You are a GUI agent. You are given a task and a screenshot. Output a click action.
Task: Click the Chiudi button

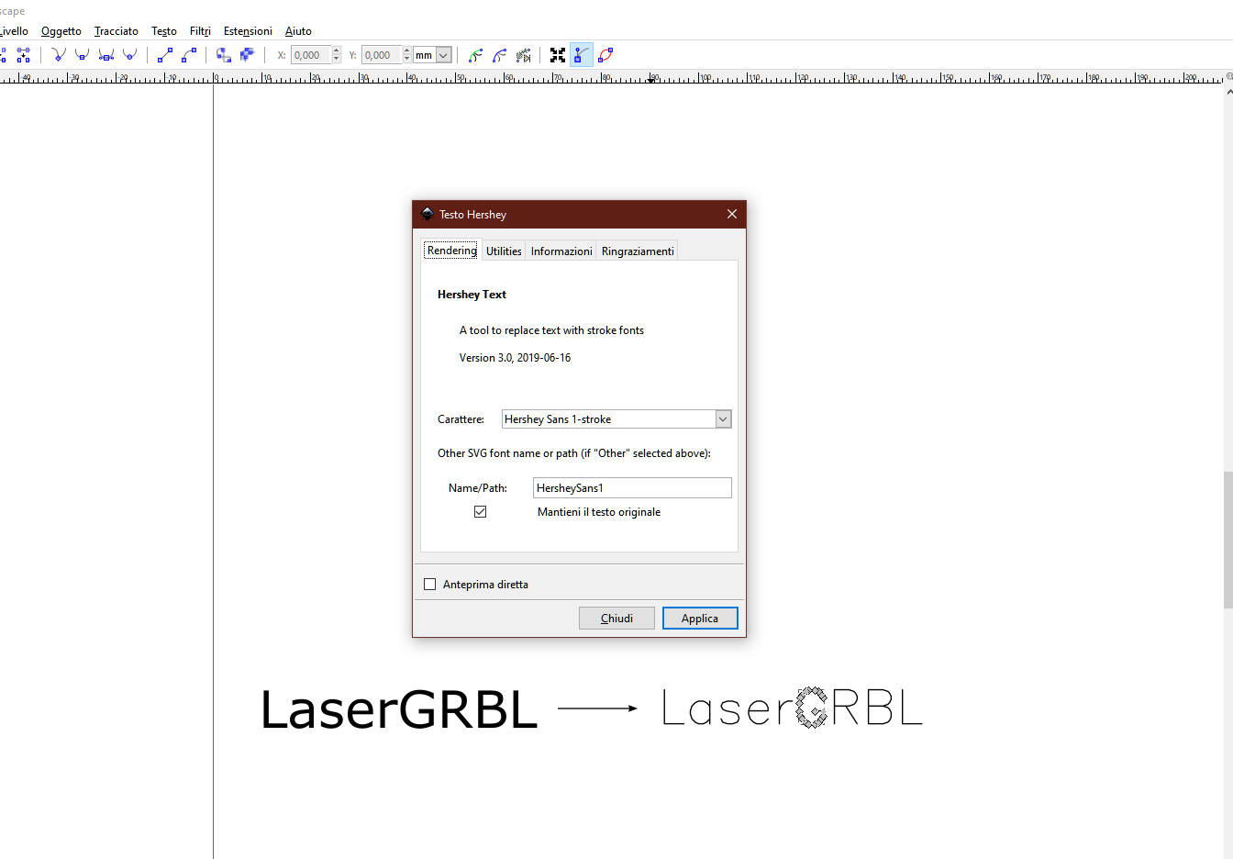pyautogui.click(x=616, y=619)
